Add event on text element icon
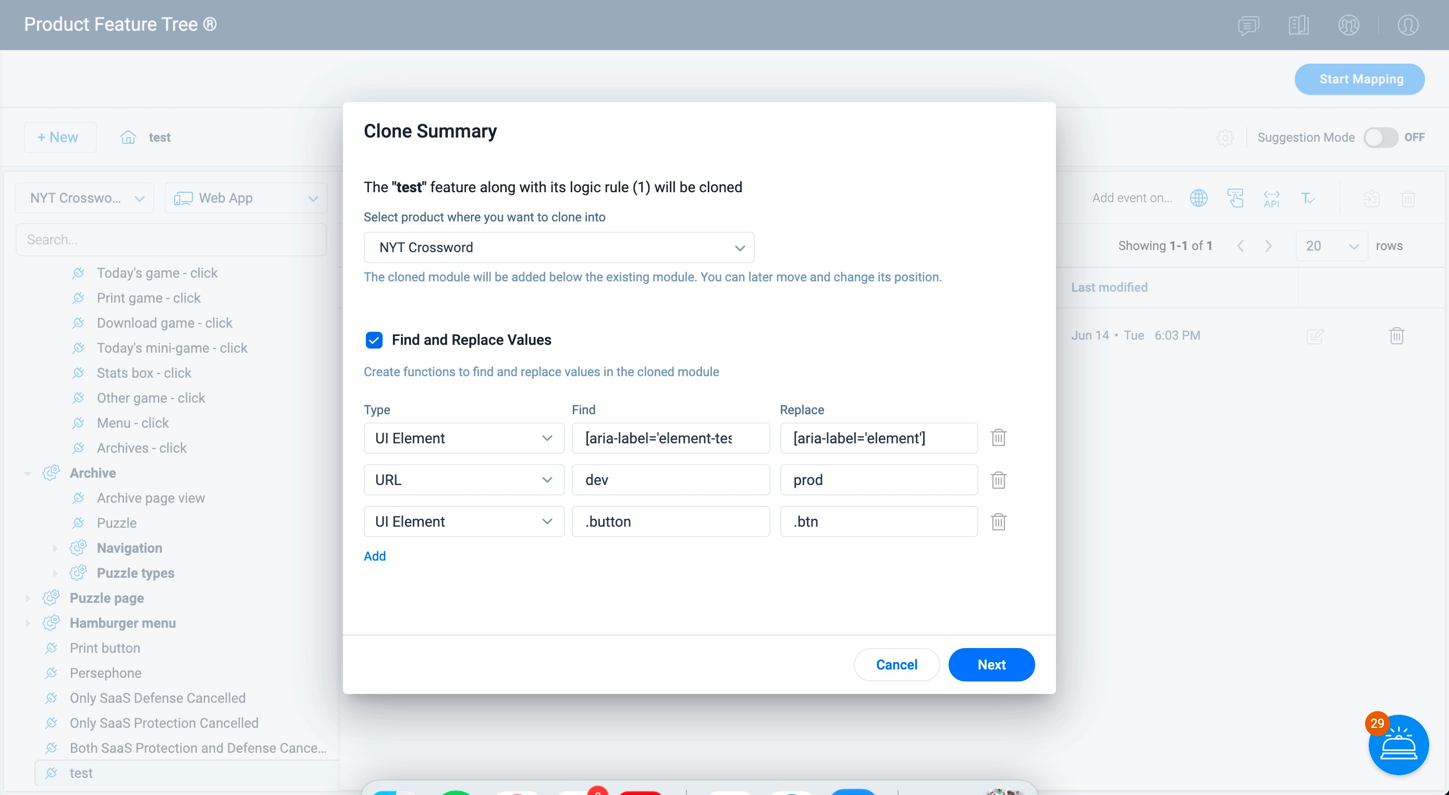1449x795 pixels. tap(1308, 198)
